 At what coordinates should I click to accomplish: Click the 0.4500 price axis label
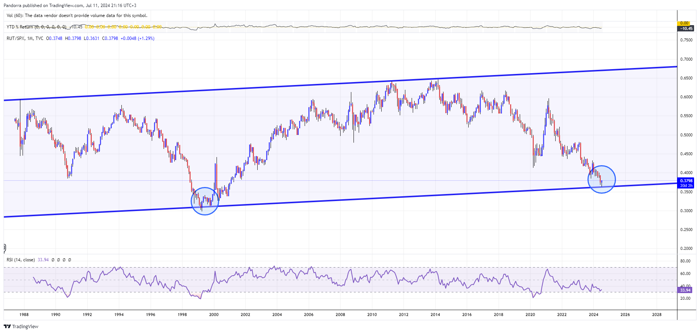[686, 154]
